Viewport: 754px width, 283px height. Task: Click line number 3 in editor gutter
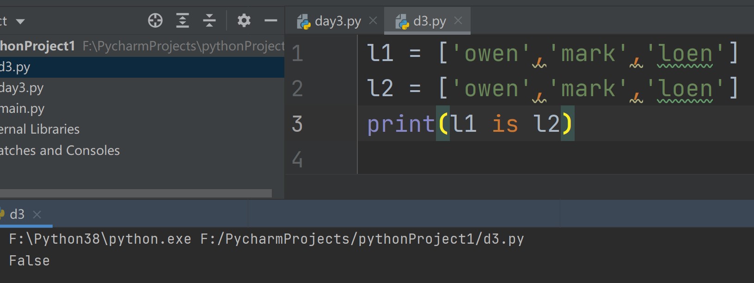point(297,124)
